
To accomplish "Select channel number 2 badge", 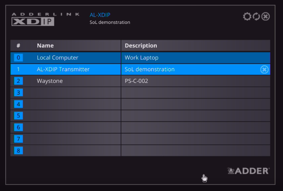I will pyautogui.click(x=18, y=81).
